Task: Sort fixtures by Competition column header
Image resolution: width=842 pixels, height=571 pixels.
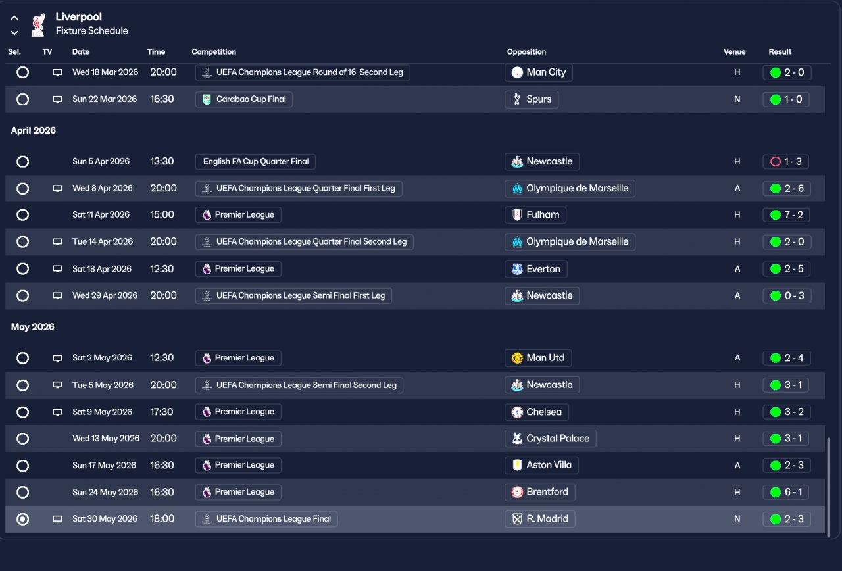Action: [214, 52]
